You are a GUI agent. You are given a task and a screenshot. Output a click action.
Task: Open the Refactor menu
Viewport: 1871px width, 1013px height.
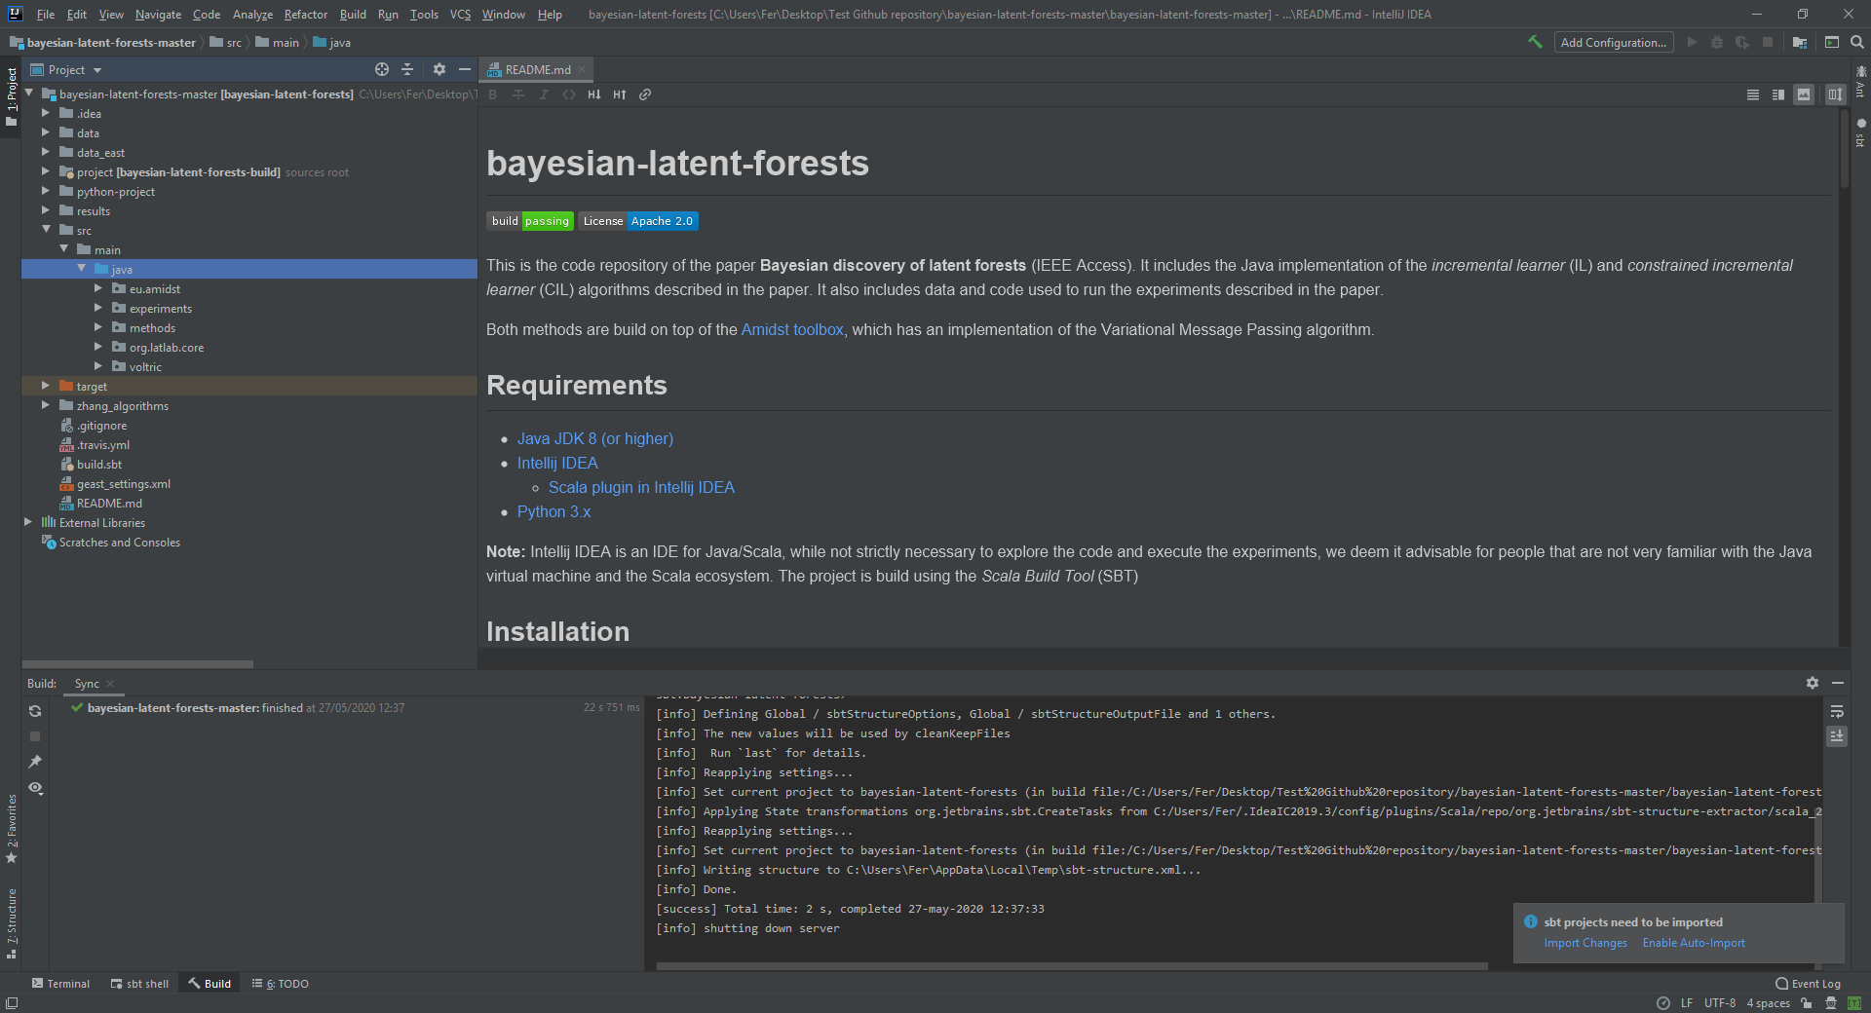305,15
